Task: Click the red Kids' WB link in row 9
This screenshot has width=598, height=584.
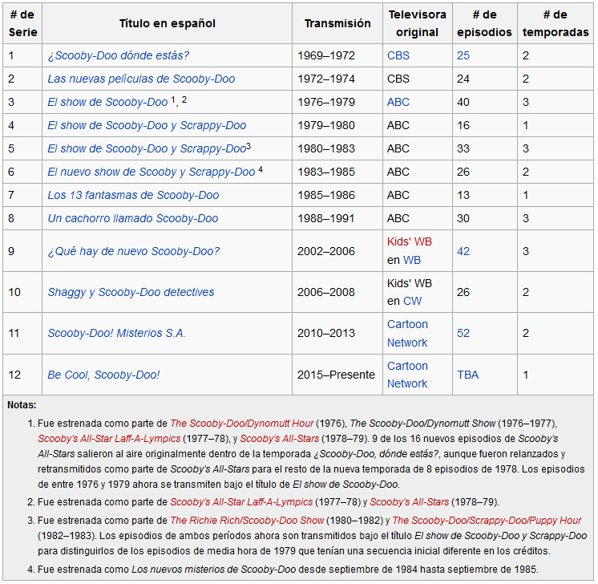Action: coord(409,242)
